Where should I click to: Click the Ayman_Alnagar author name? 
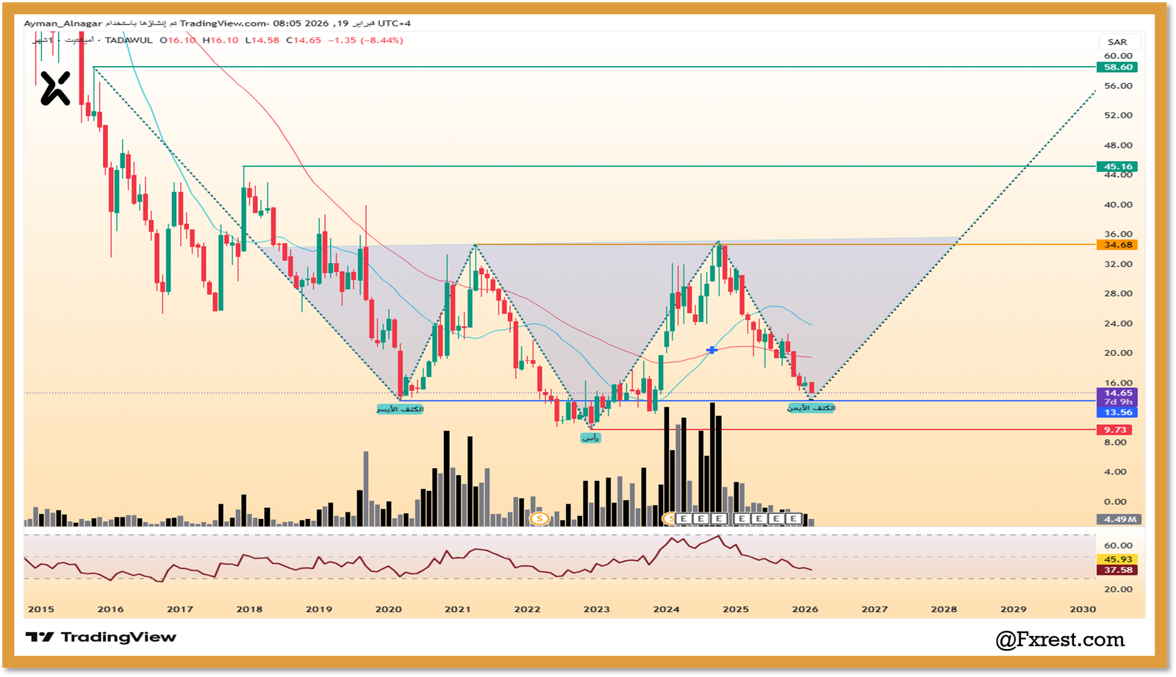62,24
